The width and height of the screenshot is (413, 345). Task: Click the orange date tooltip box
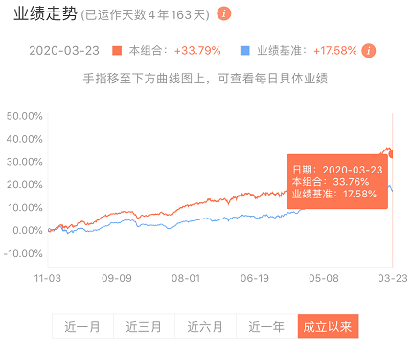[x=337, y=181]
